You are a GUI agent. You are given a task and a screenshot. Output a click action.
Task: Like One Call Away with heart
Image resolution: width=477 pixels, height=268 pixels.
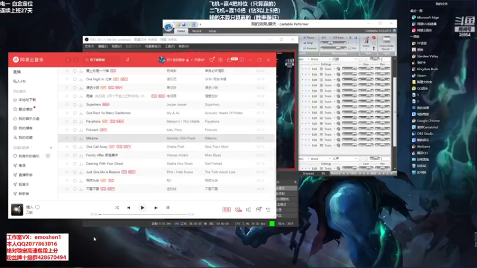[75, 147]
